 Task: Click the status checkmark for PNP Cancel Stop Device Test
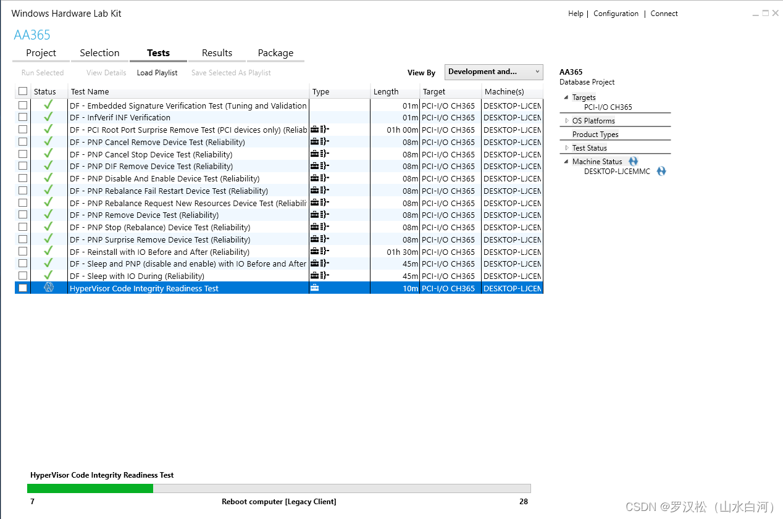click(x=48, y=154)
